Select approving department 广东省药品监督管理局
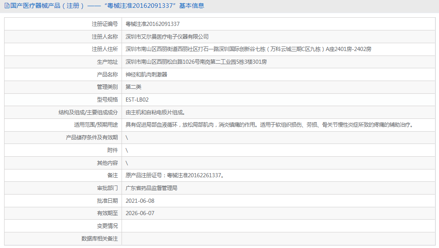Screen dimensions: 439x248 [x=152, y=188]
